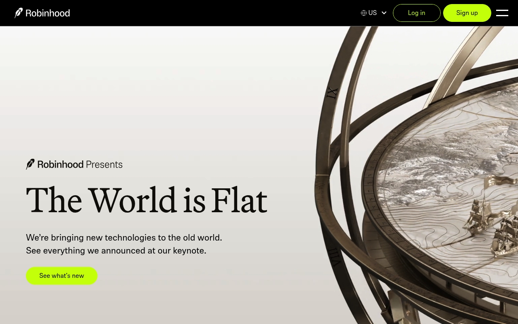Click the See what's new button

click(x=62, y=276)
